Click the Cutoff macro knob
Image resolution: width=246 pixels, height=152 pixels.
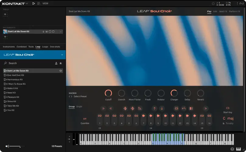click(108, 93)
